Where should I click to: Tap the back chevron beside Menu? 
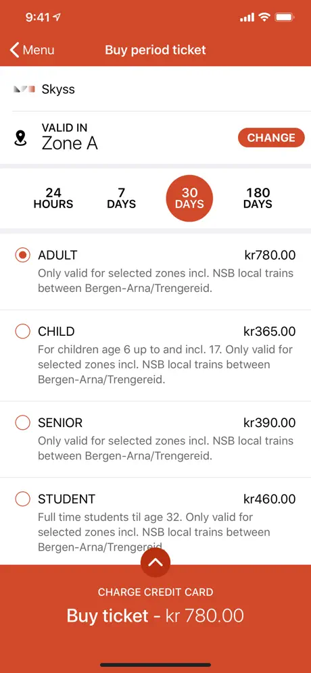[15, 50]
